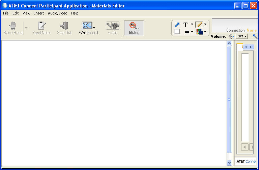259x170 pixels.
Task: Expand the pencil tool options arrow
Action: pos(205,25)
